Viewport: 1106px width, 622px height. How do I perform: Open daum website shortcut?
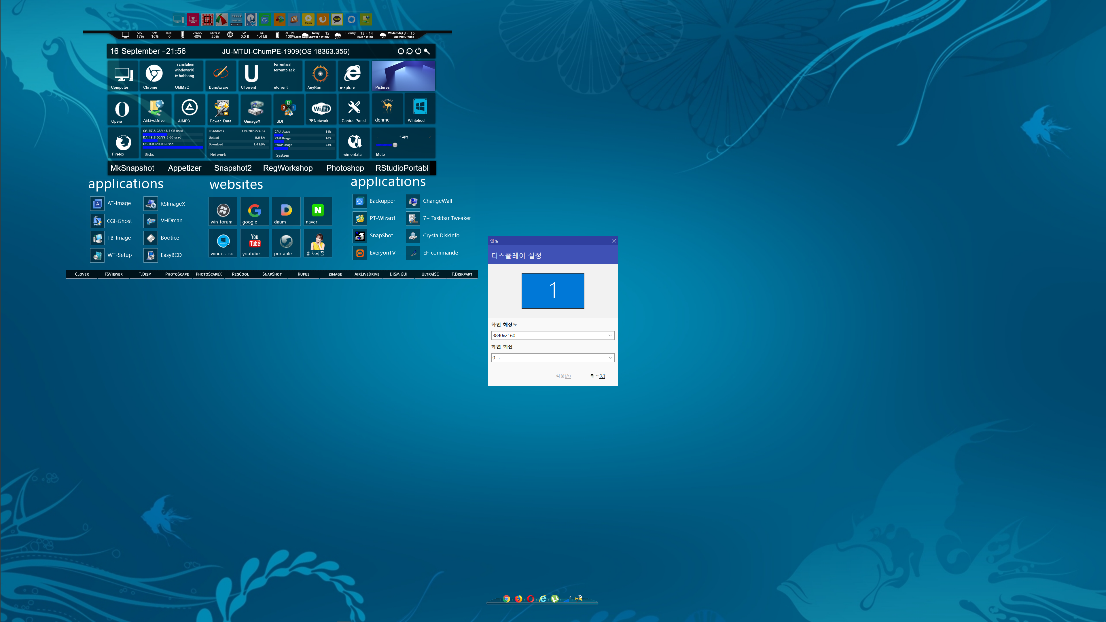[286, 211]
